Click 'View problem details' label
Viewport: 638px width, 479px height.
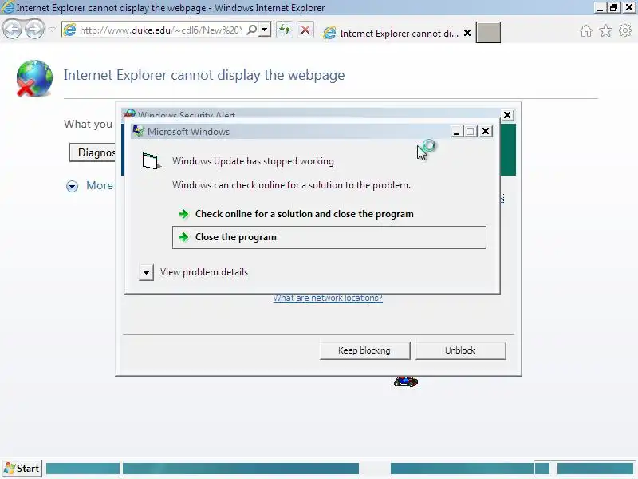click(x=204, y=272)
